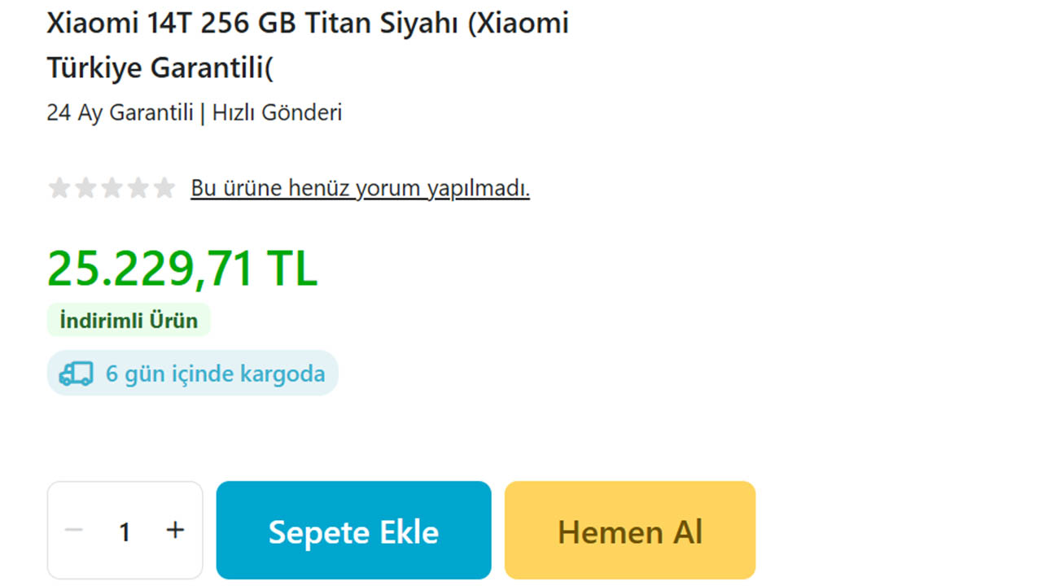Click the first rating star
Image resolution: width=1042 pixels, height=586 pixels.
tap(59, 189)
